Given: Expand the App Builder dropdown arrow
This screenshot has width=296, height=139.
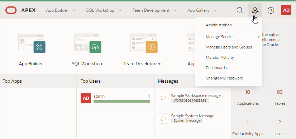Looking at the screenshot, I should click(74, 11).
